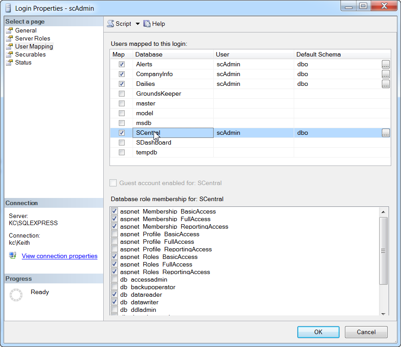Enable mapping for the GroundsKeeper database
Viewport: 401px width, 347px height.
[x=121, y=93]
